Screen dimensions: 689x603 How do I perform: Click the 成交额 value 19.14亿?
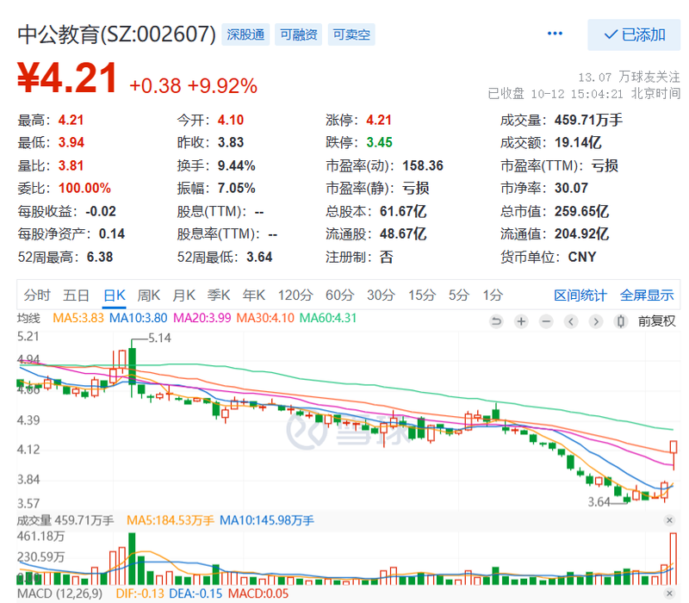[578, 142]
